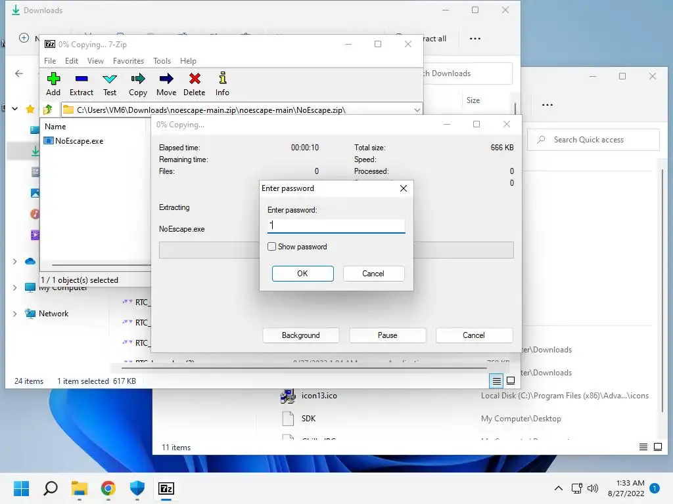
Task: Click the New plus icon in Downloads window
Action: click(x=24, y=37)
